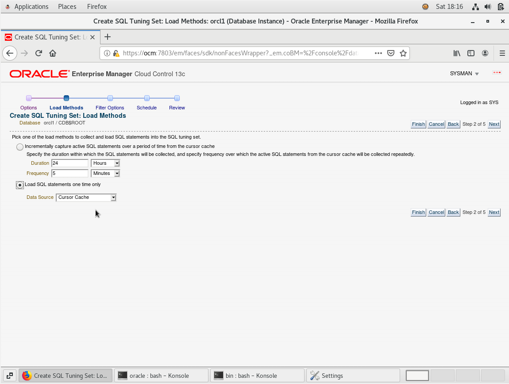This screenshot has height=384, width=509.
Task: Open the volume control tray icon
Action: [488, 7]
